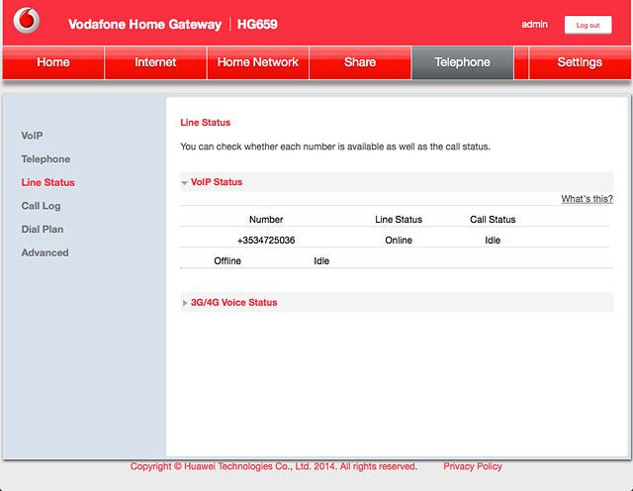Switch to the Internet tab
The width and height of the screenshot is (633, 491).
[x=155, y=62]
